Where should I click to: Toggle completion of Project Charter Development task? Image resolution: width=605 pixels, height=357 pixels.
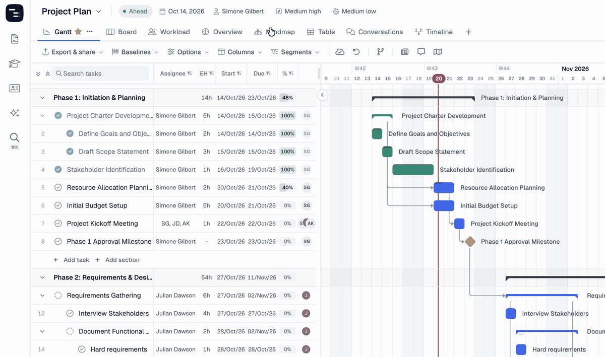click(x=58, y=116)
